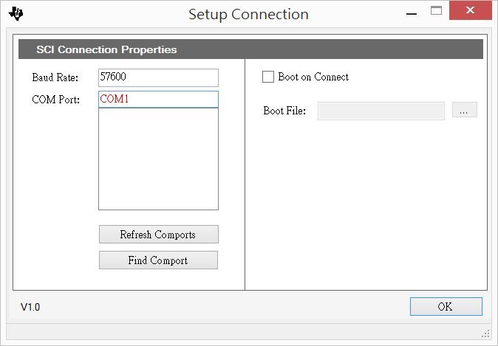Maximize the Setup Connection window
Screen dimensions: 498x346
click(x=436, y=11)
